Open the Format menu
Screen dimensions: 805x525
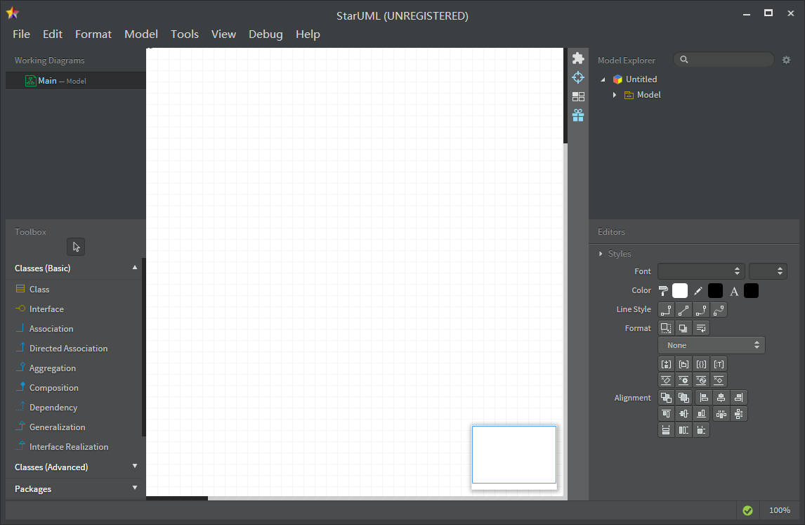click(x=93, y=34)
